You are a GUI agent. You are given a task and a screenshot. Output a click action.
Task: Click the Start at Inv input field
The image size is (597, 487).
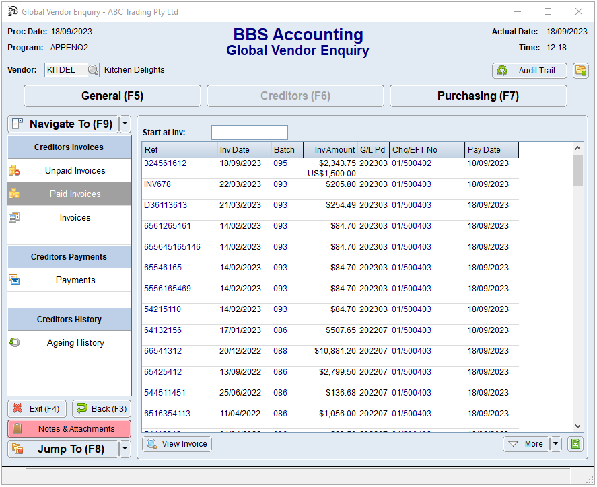click(x=249, y=133)
